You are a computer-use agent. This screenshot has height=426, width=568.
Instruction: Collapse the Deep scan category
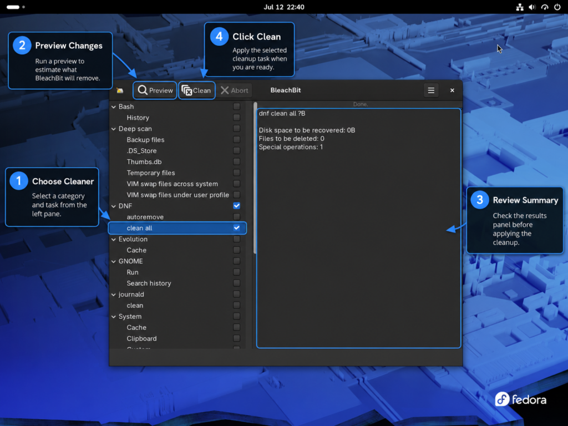tap(114, 129)
